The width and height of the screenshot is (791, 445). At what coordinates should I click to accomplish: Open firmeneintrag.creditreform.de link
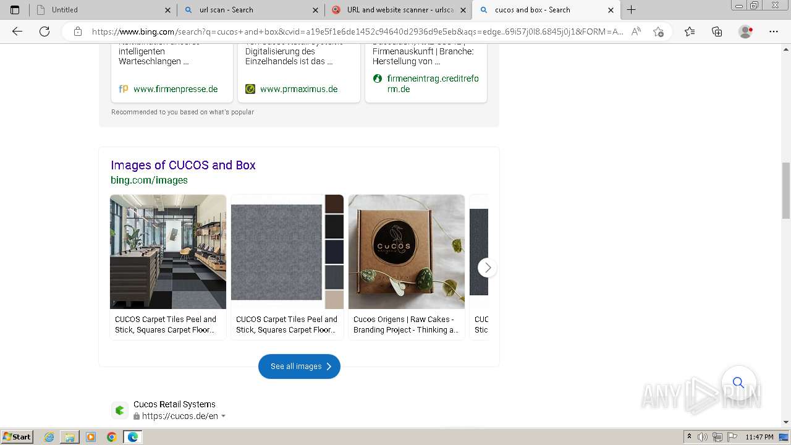tap(433, 83)
